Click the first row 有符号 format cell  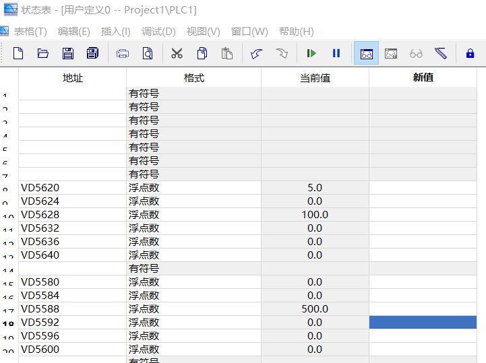pos(193,93)
